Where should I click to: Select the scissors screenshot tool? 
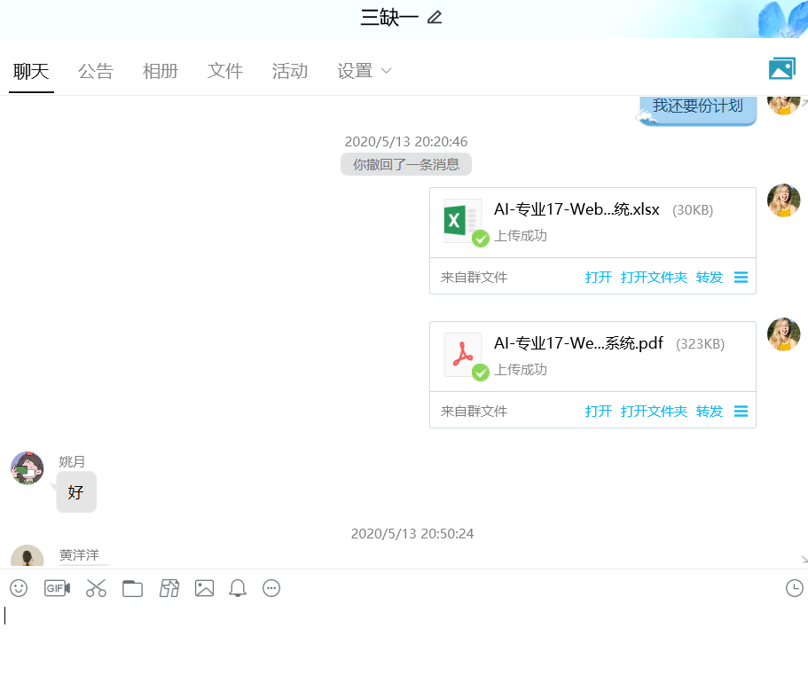(x=96, y=588)
